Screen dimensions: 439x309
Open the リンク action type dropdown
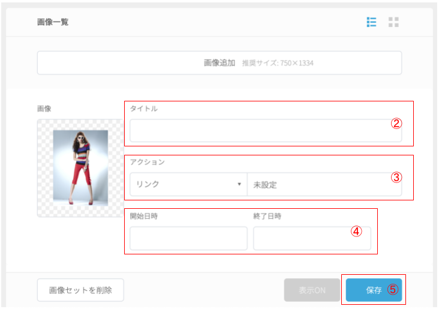click(188, 184)
